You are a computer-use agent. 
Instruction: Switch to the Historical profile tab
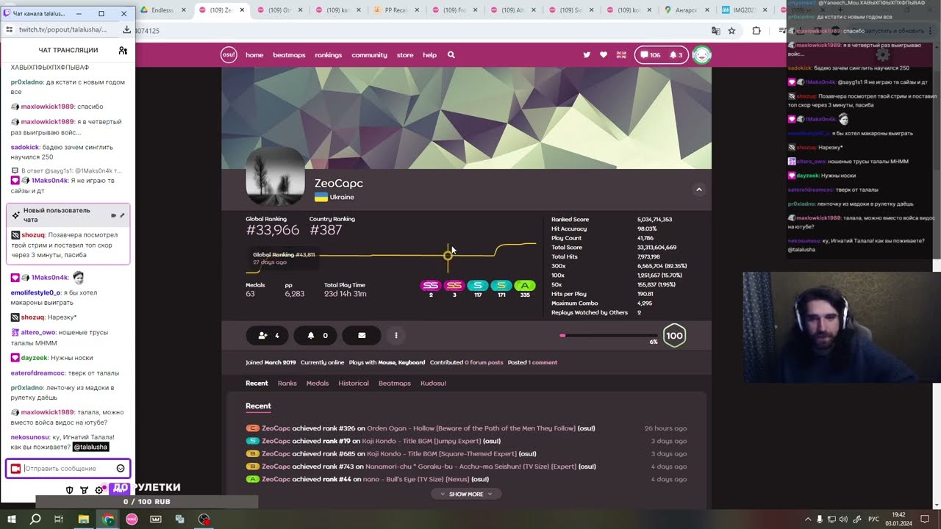point(354,383)
